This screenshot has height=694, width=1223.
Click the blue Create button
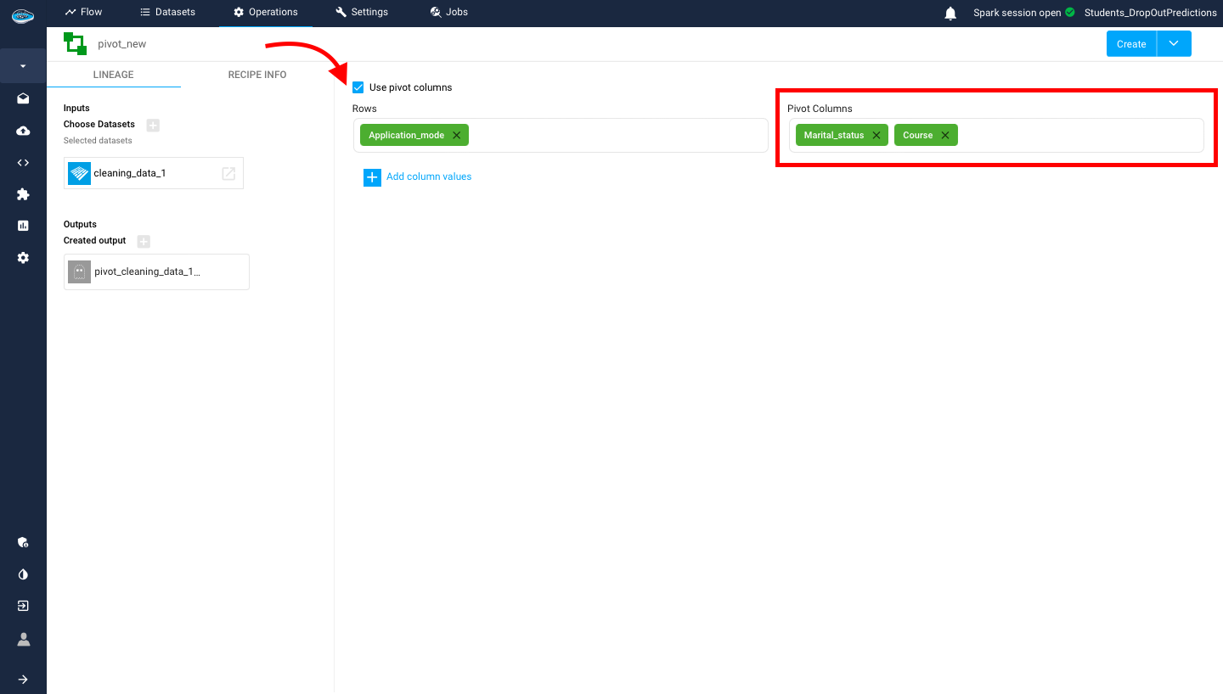tap(1130, 44)
